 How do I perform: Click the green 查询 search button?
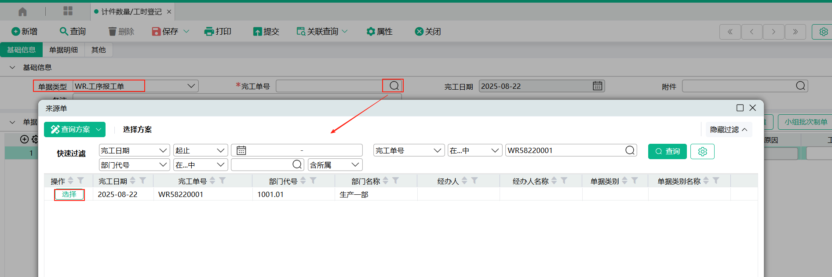point(667,151)
